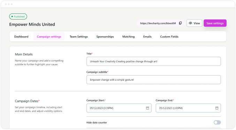
Task: Switch to the Custom Fields tab
Action: [169, 36]
